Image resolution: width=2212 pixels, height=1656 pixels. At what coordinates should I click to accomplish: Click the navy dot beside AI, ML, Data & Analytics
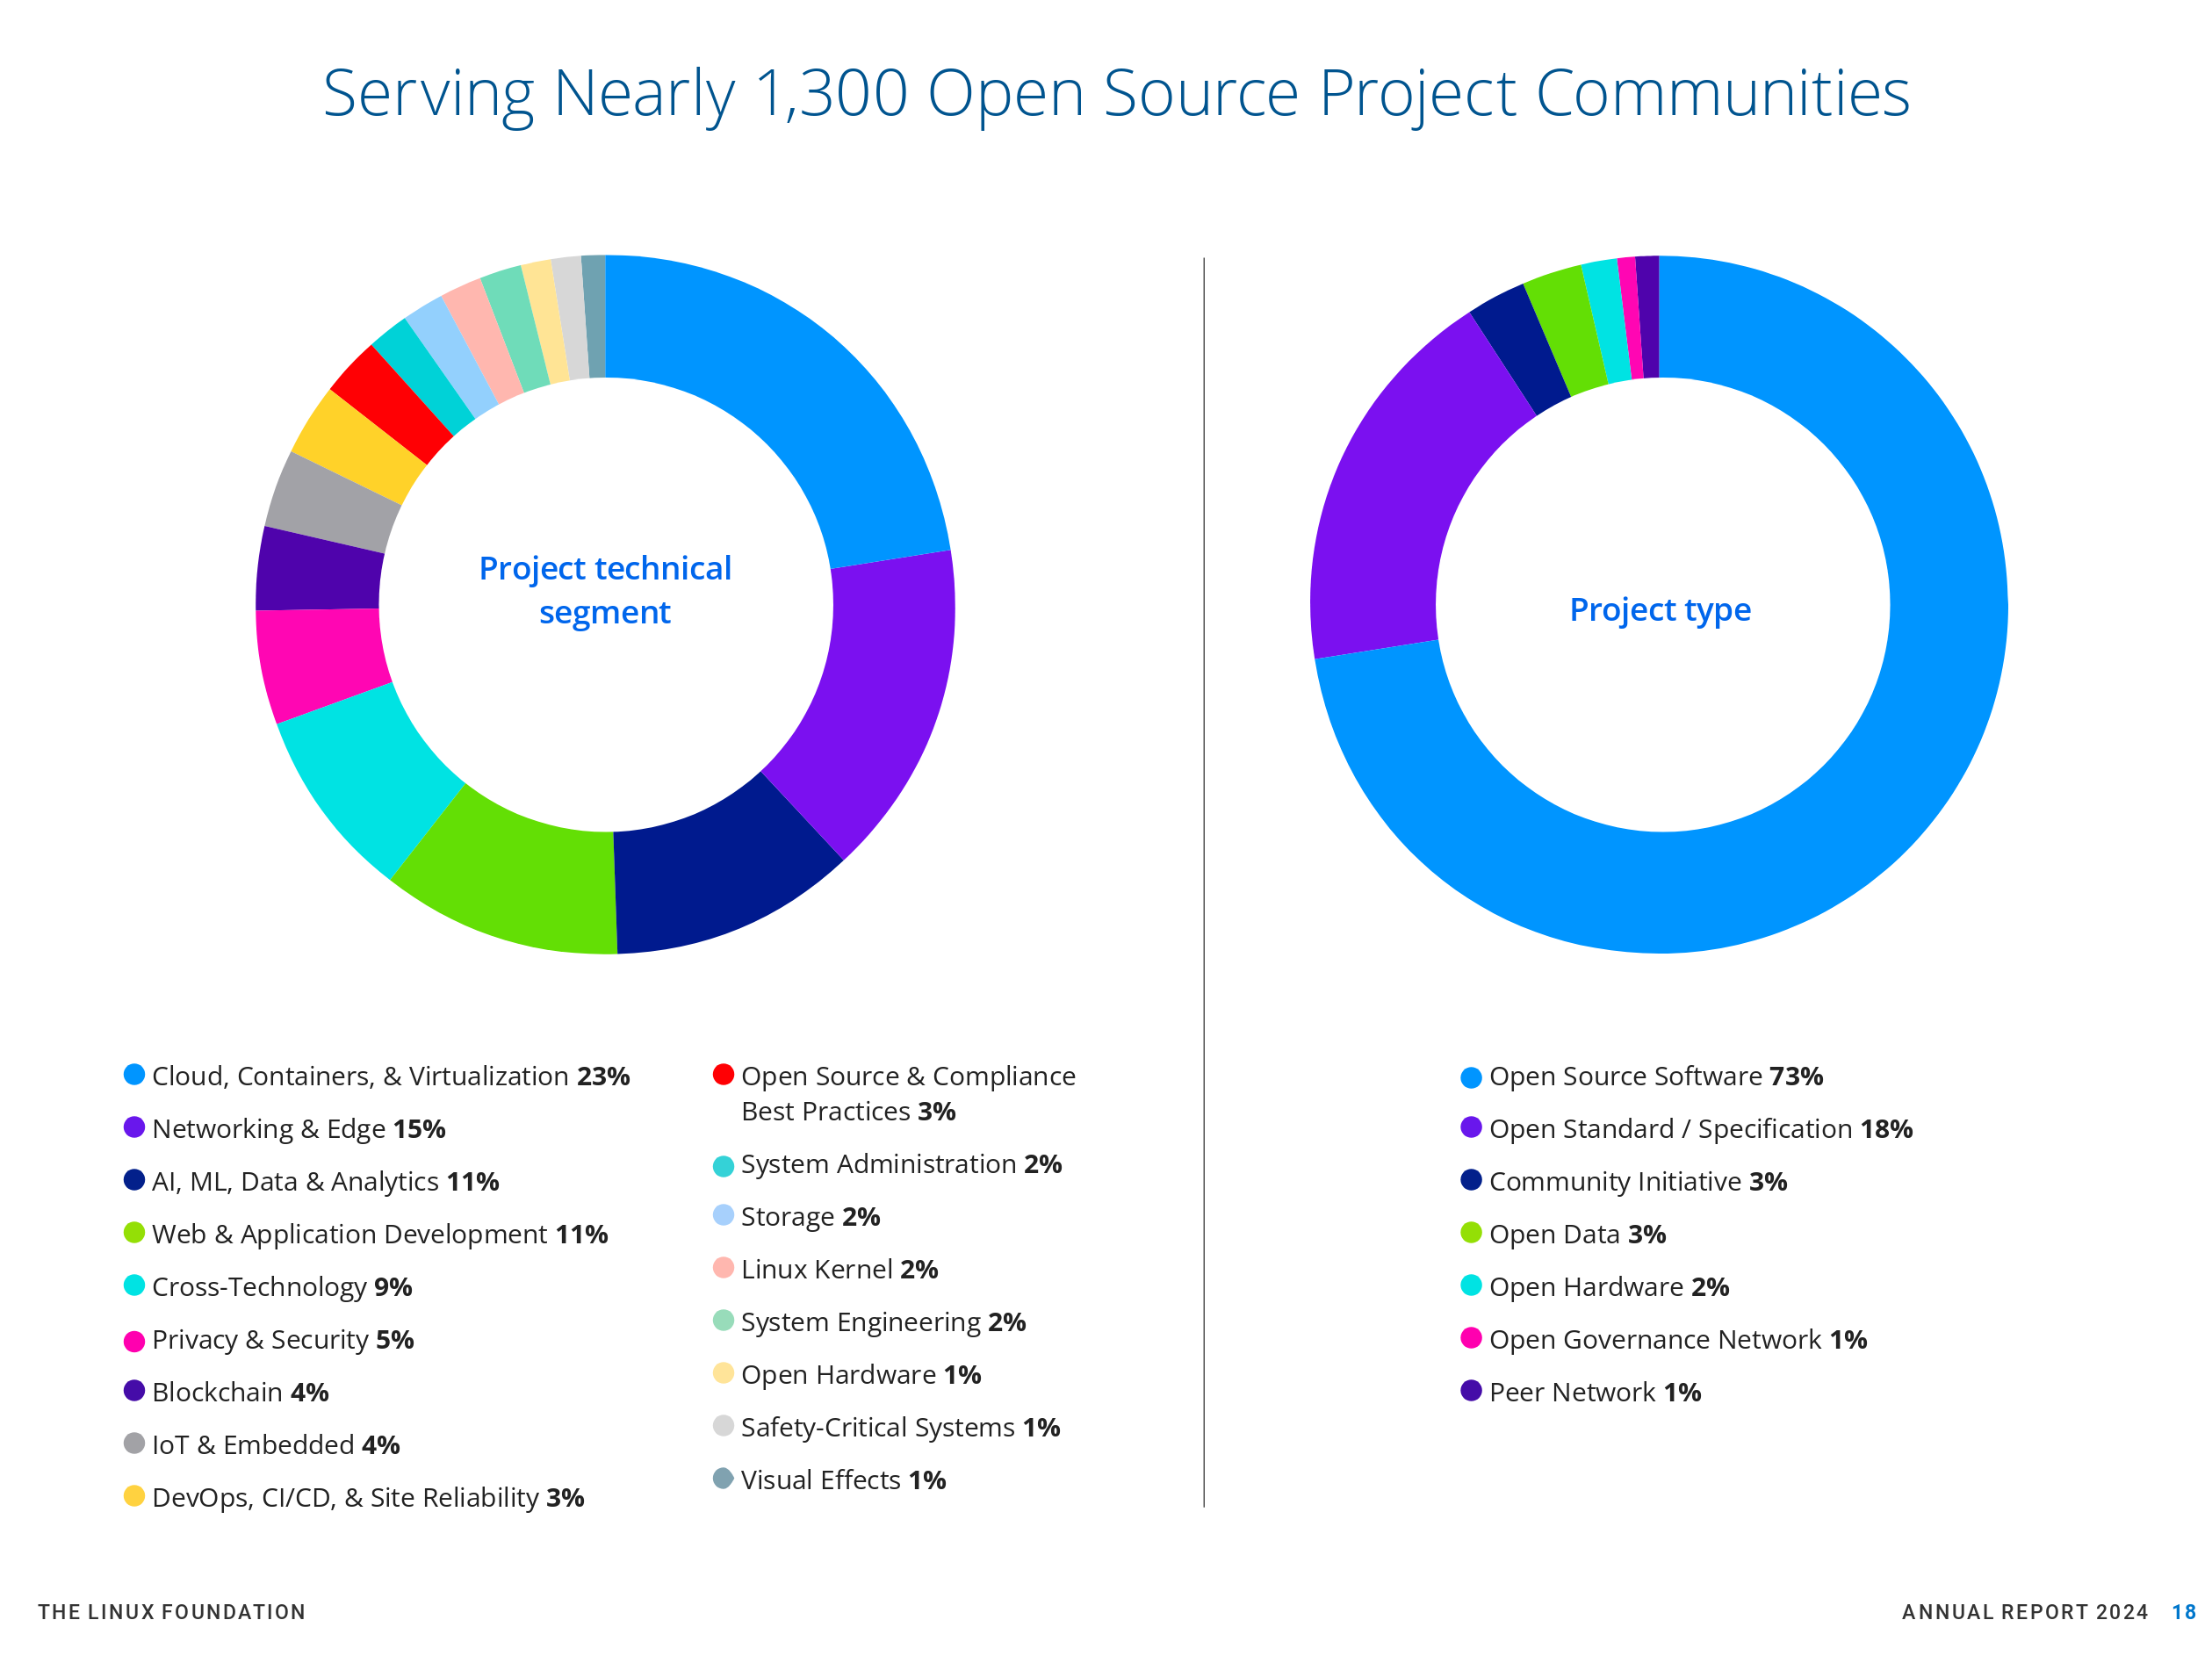(134, 1179)
